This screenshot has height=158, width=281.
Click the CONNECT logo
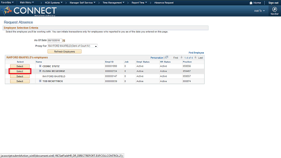point(29,11)
